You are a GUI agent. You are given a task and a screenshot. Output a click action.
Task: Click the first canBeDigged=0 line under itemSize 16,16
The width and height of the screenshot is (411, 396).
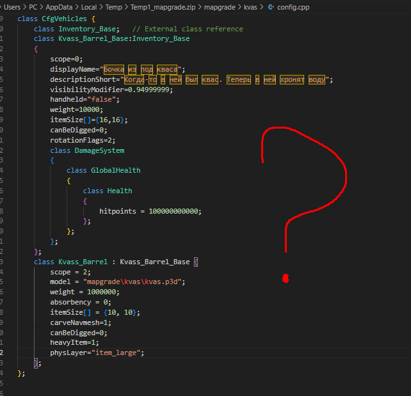click(79, 130)
